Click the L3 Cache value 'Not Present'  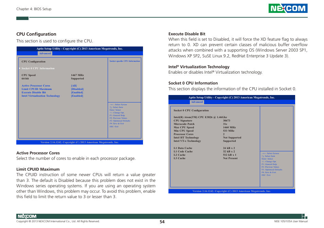point(230,158)
